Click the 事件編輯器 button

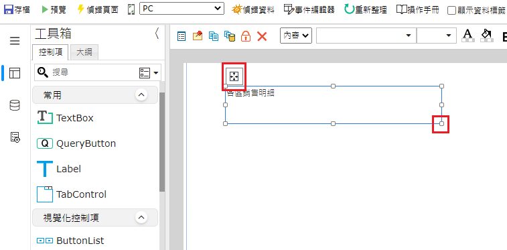(x=309, y=9)
